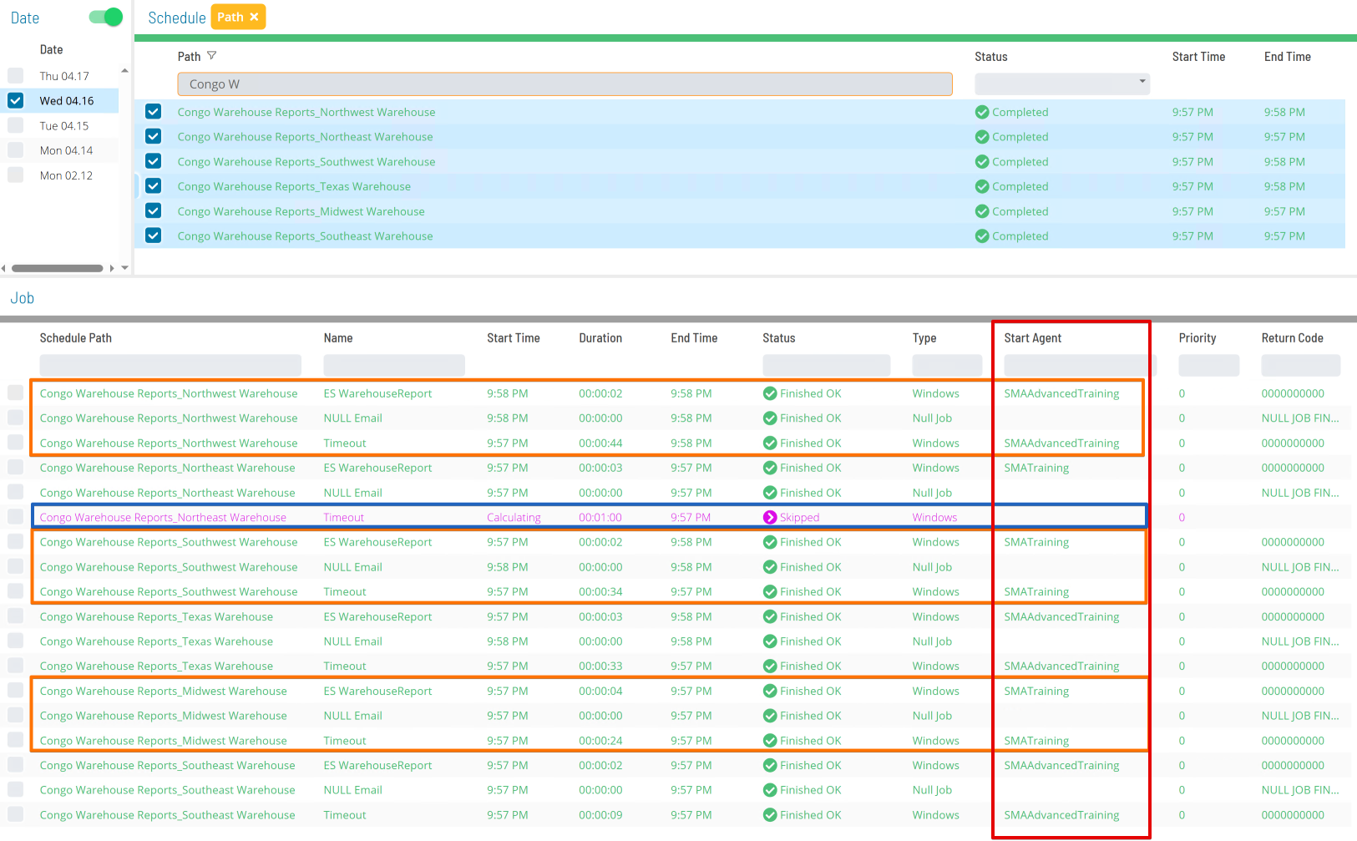Click the Type column filter box
Screen dimensions: 1357x841
[x=947, y=365]
